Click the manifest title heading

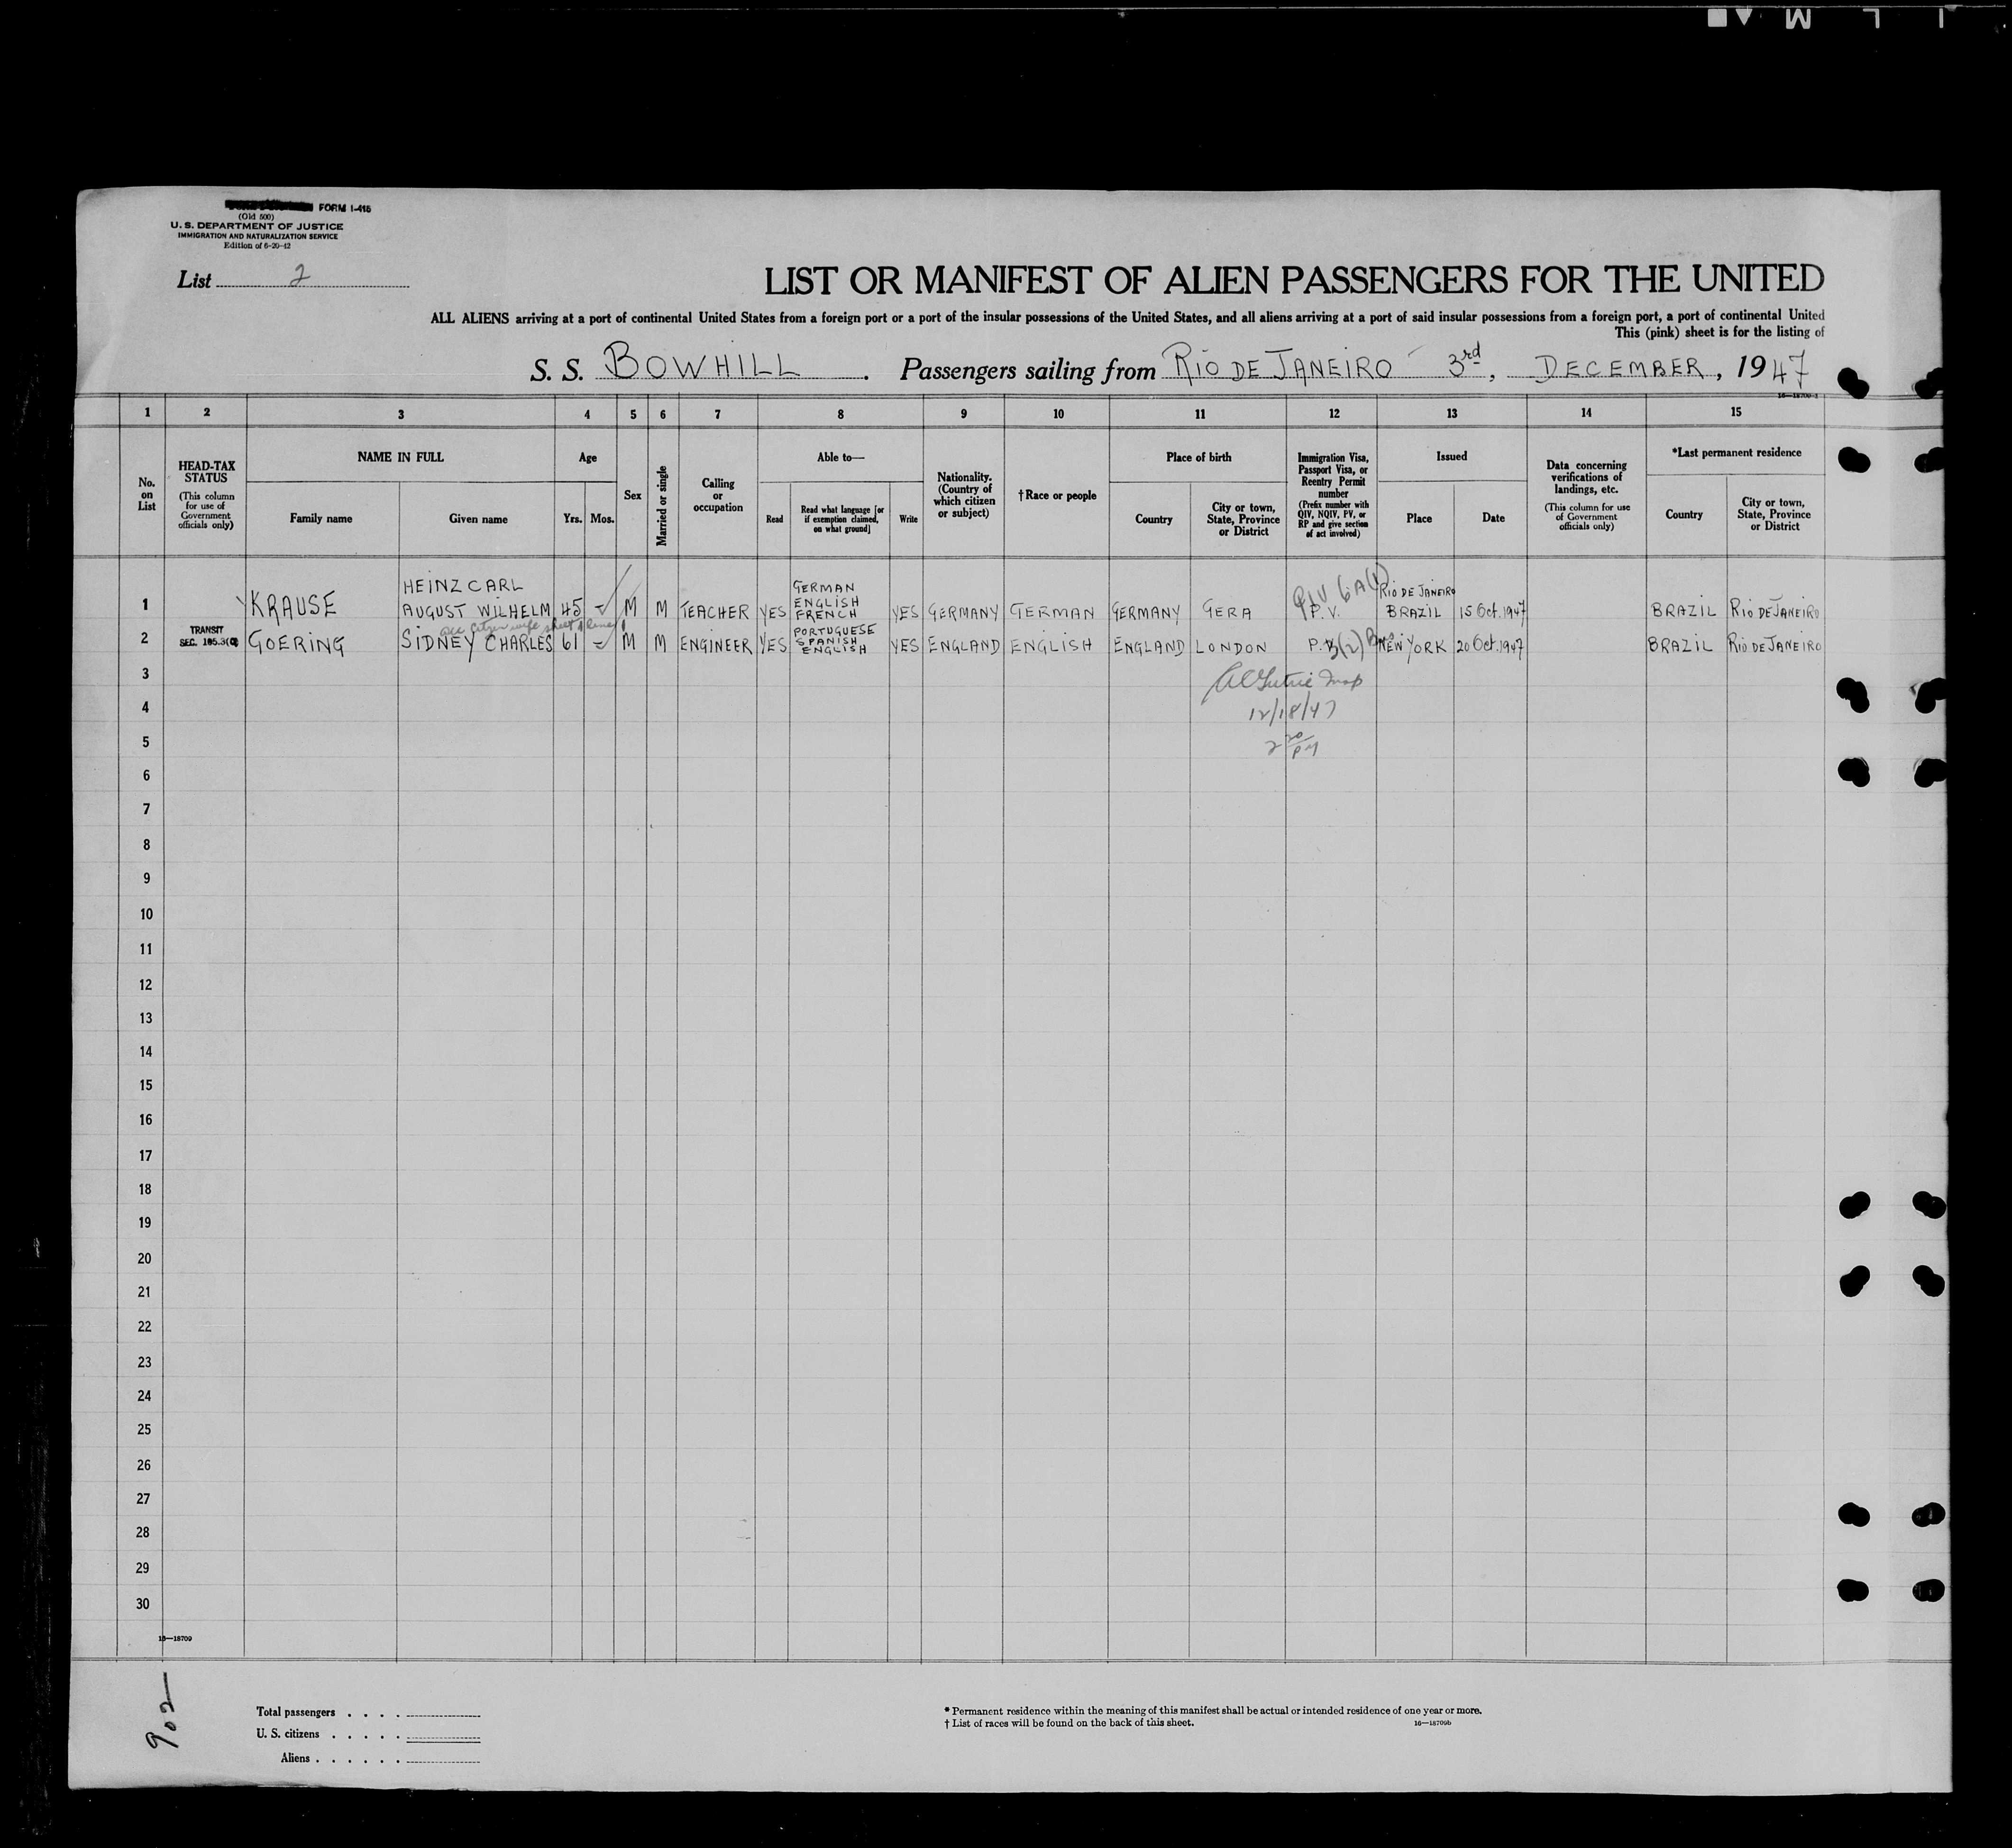[x=1294, y=281]
